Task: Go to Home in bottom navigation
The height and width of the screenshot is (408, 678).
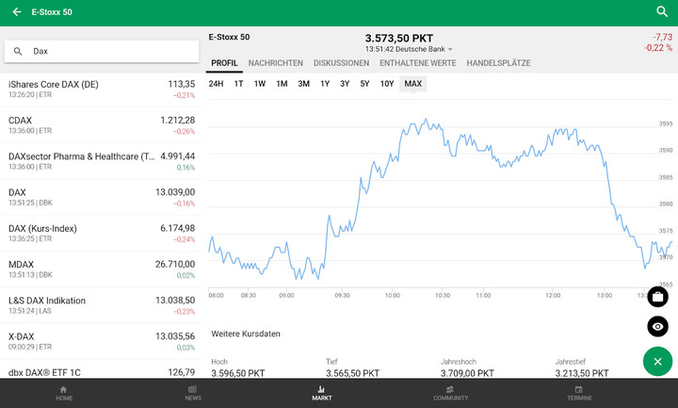Action: click(64, 393)
